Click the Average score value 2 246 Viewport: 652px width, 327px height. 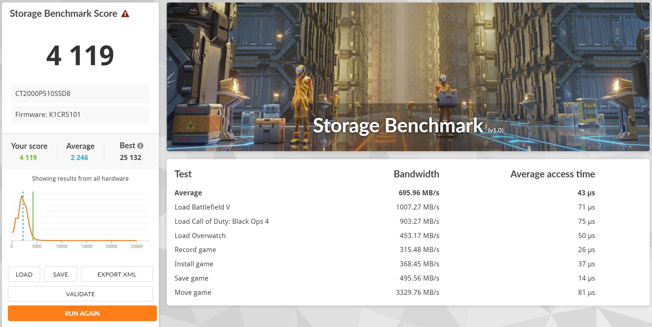[x=79, y=157]
